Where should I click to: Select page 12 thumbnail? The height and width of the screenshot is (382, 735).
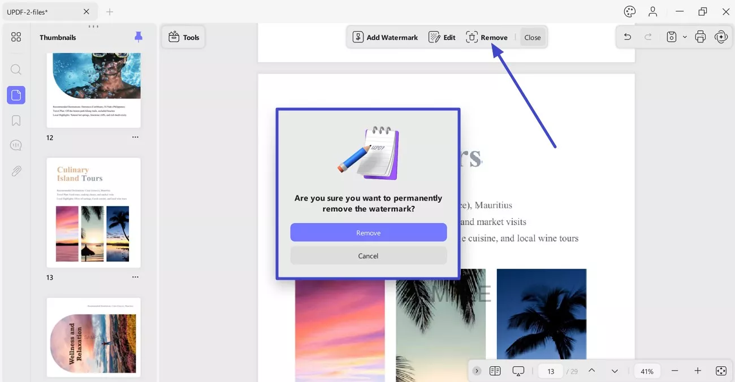(94, 90)
